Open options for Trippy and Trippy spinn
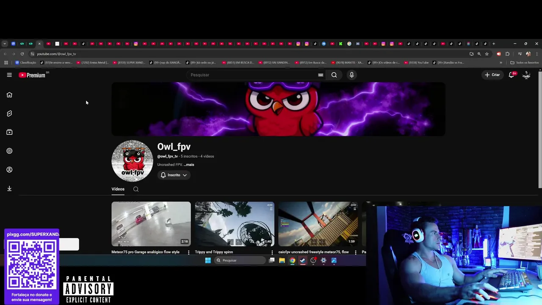This screenshot has height=305, width=542. [x=272, y=252]
